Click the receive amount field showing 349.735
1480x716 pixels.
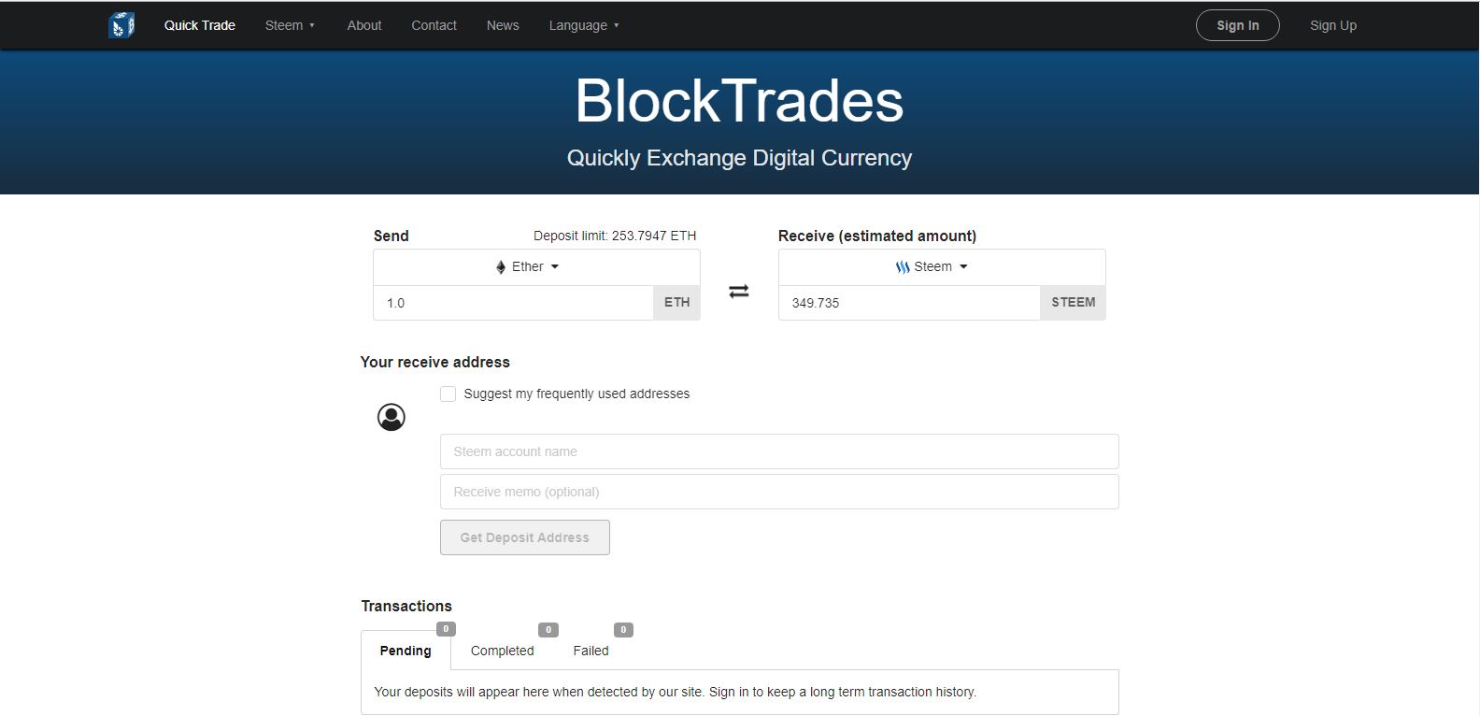pyautogui.click(x=909, y=303)
